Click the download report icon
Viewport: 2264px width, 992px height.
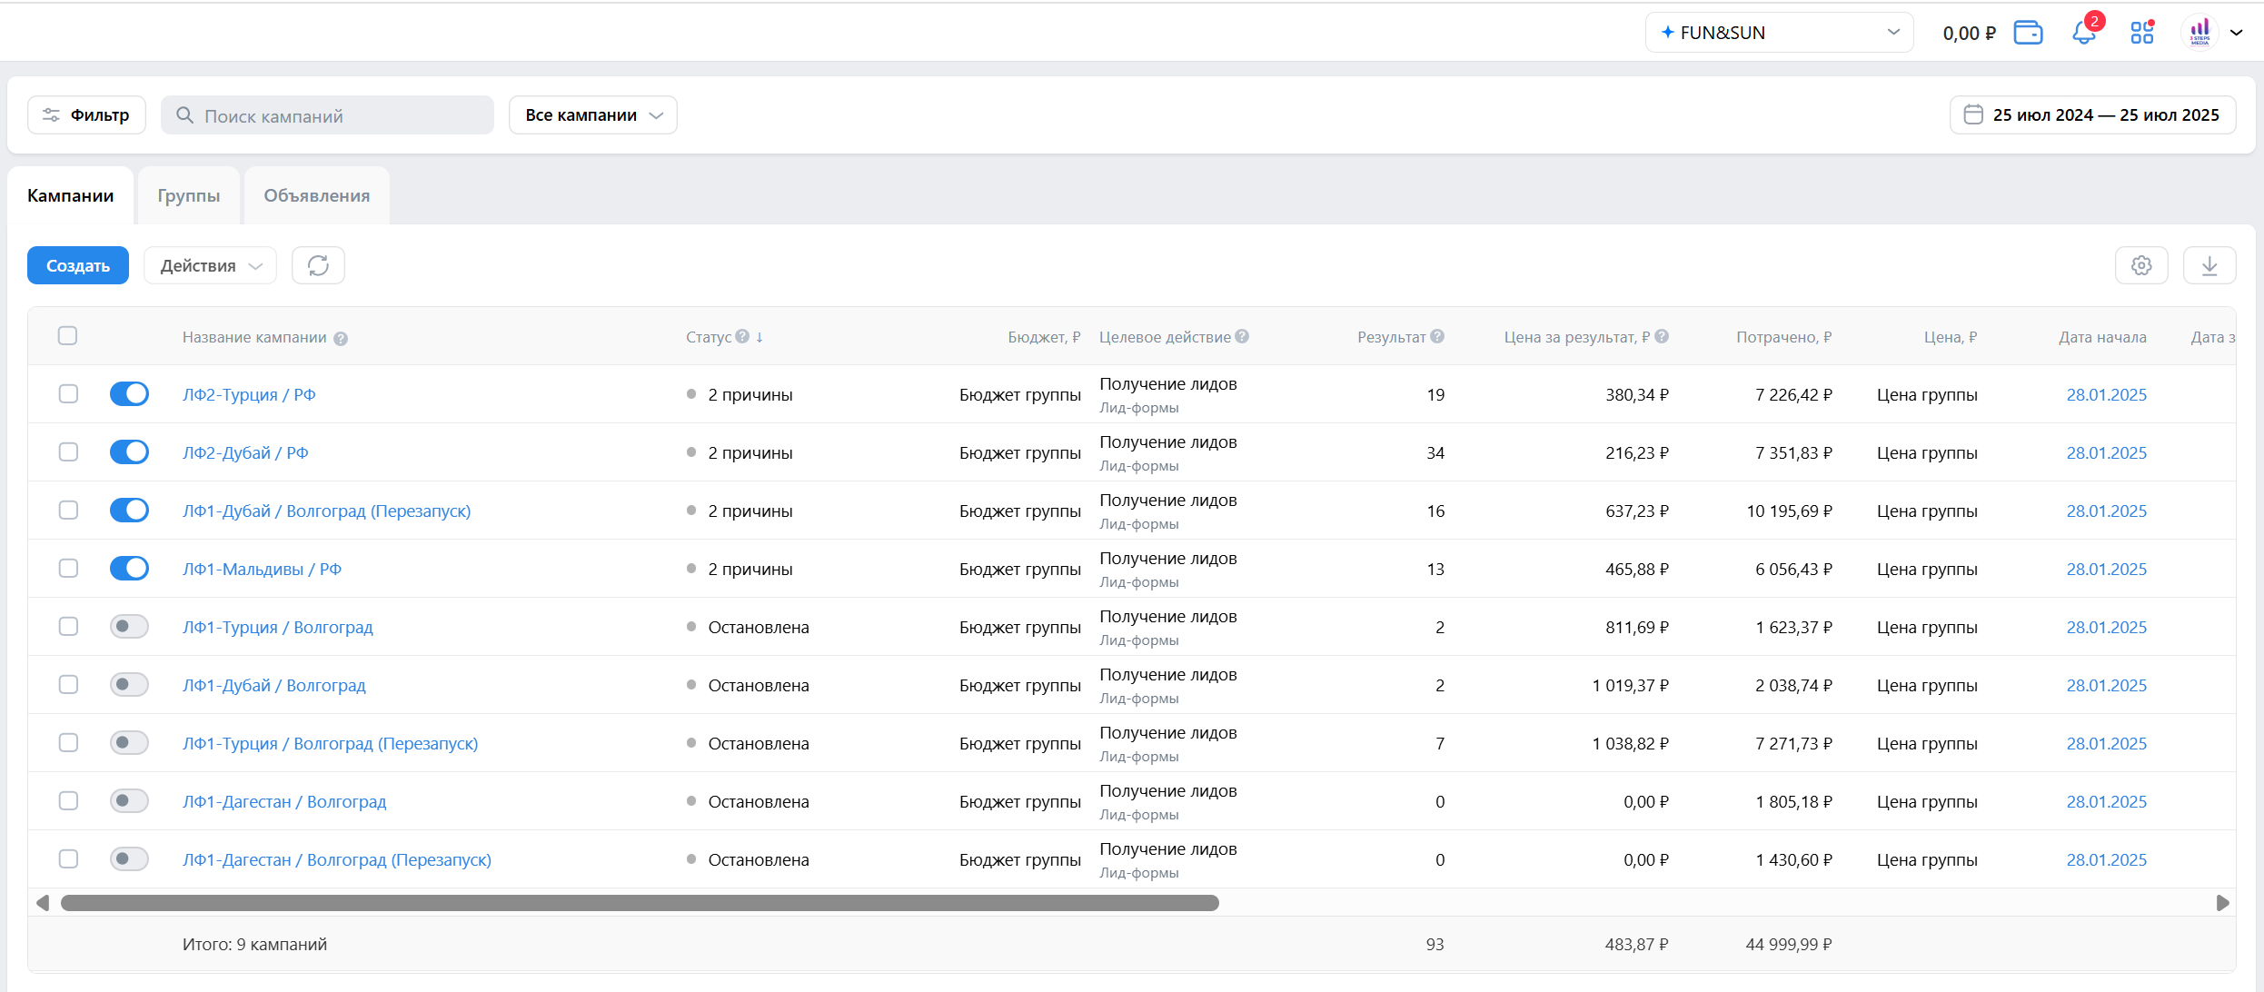tap(2209, 265)
